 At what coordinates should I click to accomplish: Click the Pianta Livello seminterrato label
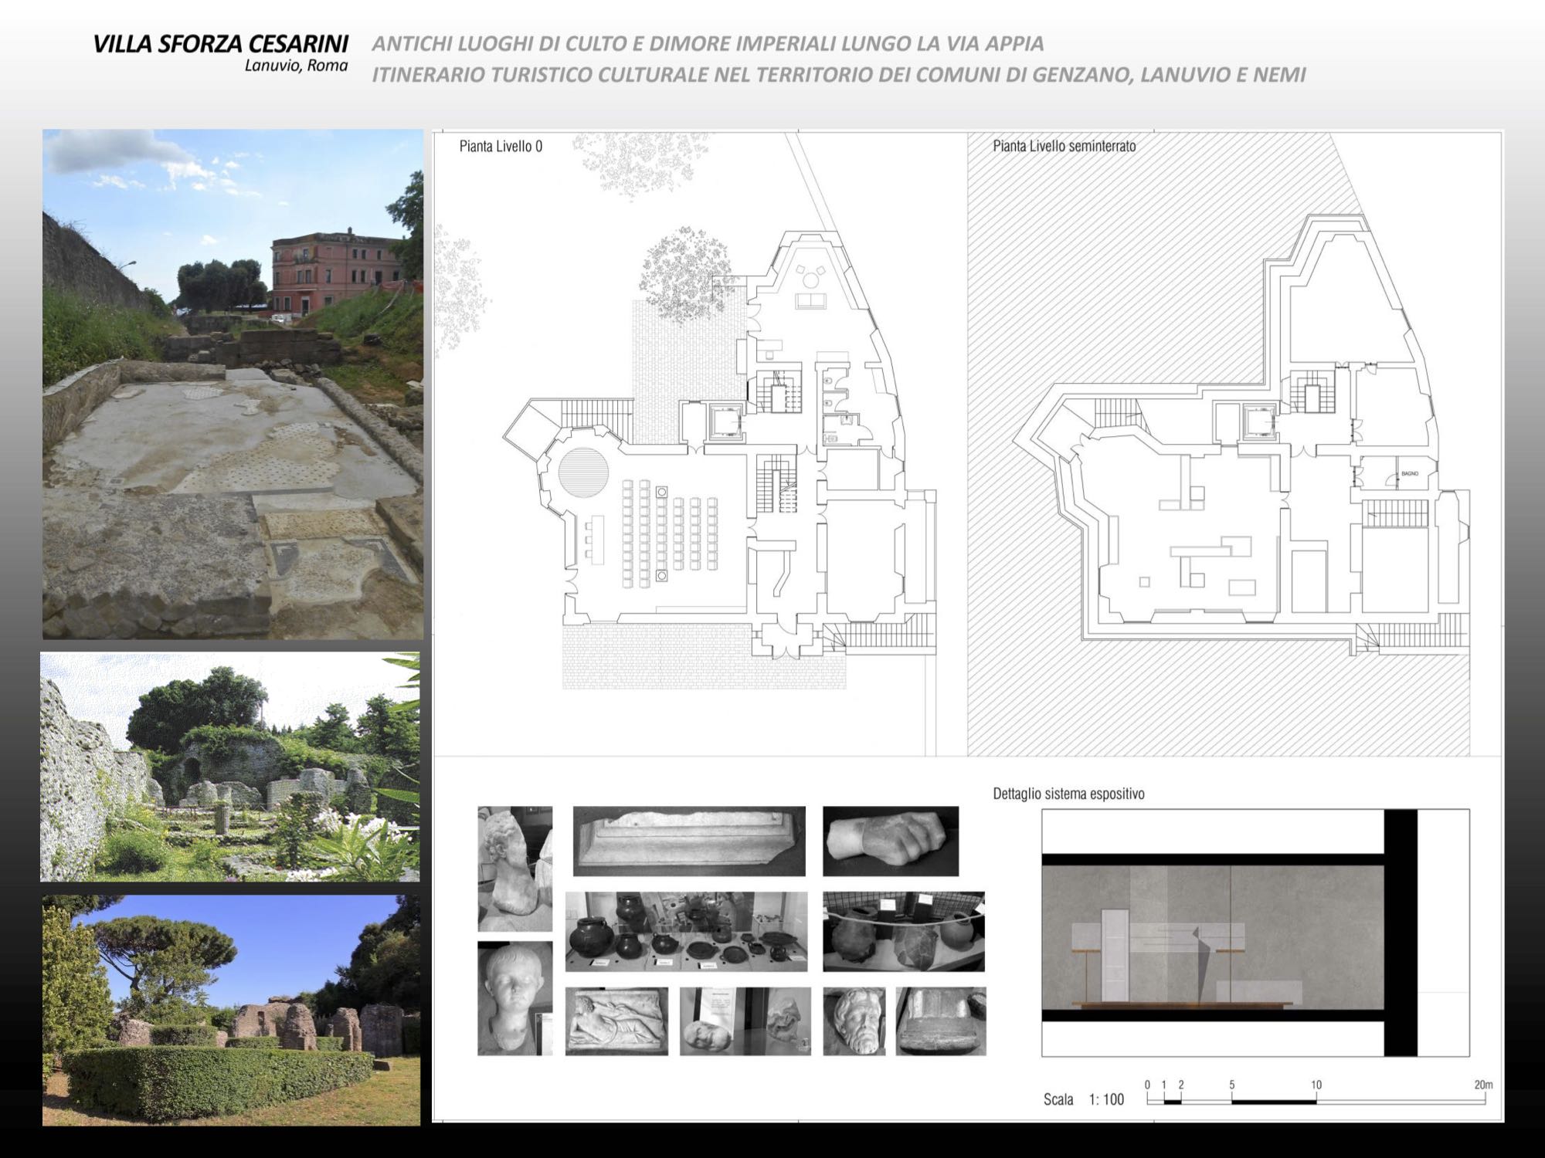point(1064,146)
